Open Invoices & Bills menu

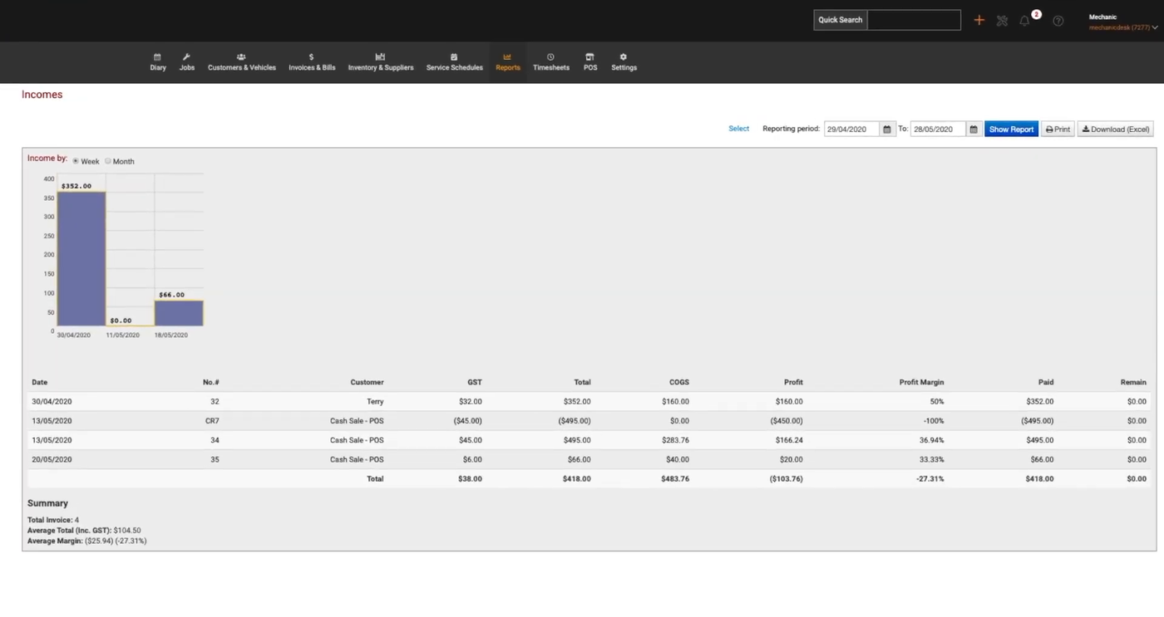coord(312,62)
